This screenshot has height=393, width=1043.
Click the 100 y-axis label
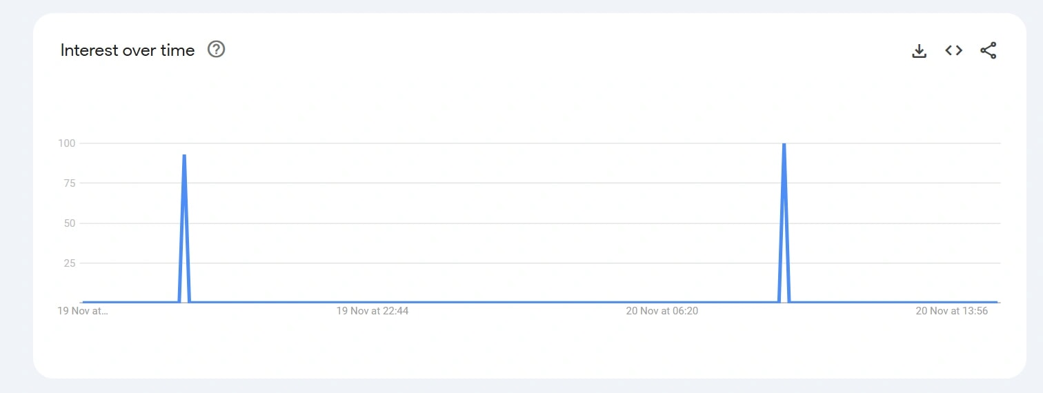pyautogui.click(x=67, y=143)
